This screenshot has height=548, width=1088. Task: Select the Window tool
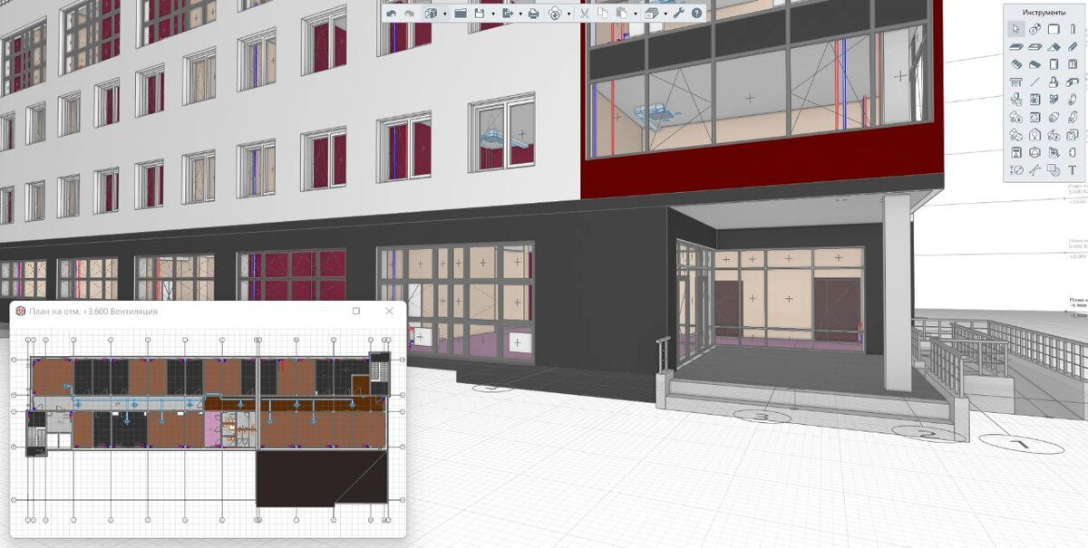(x=1073, y=64)
